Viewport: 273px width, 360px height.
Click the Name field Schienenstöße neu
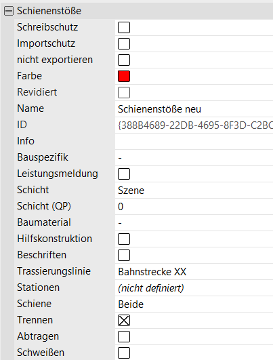click(194, 109)
